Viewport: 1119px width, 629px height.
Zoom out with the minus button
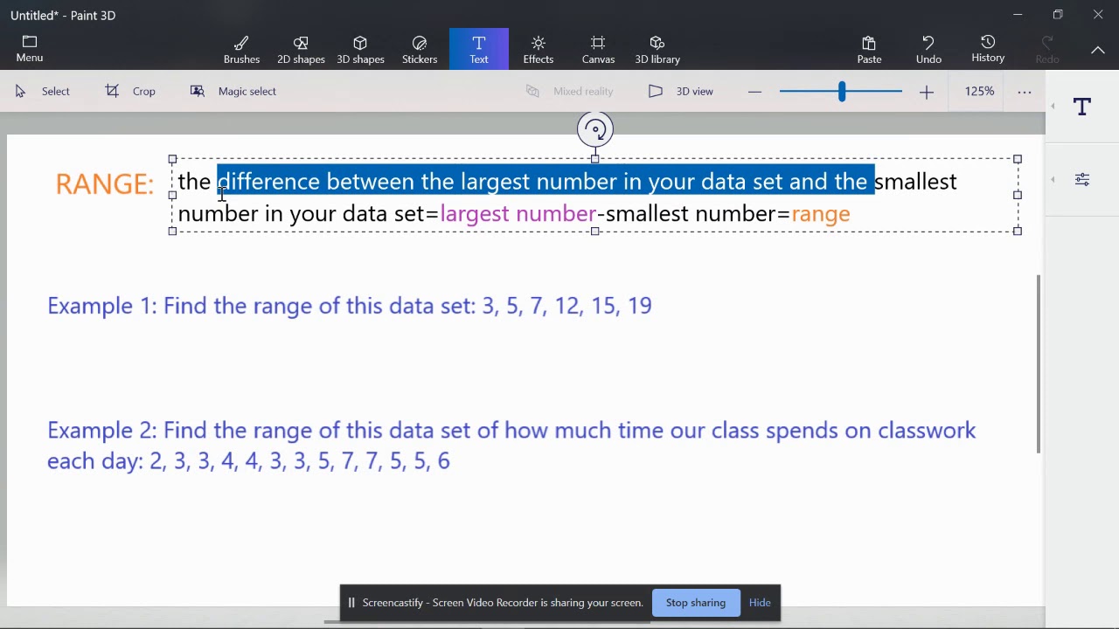(755, 92)
